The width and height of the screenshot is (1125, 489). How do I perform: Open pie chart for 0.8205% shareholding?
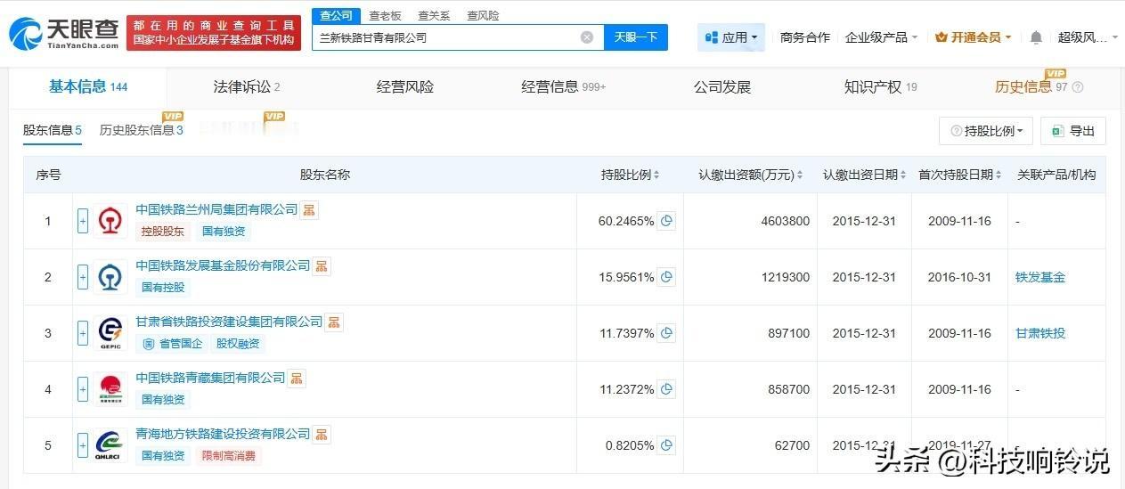tap(666, 445)
